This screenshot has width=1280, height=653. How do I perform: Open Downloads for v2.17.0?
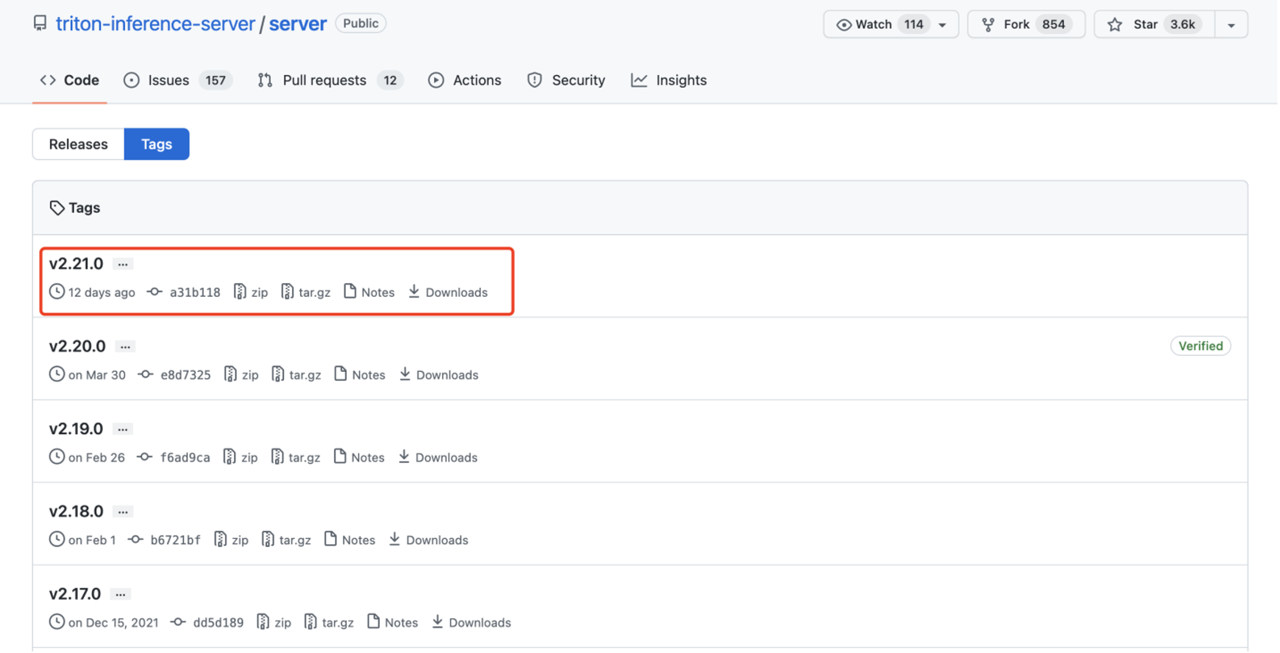(x=472, y=623)
